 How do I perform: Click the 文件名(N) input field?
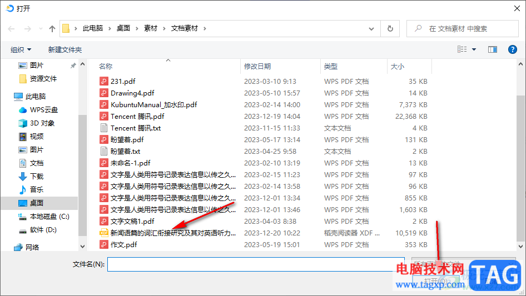pyautogui.click(x=256, y=264)
